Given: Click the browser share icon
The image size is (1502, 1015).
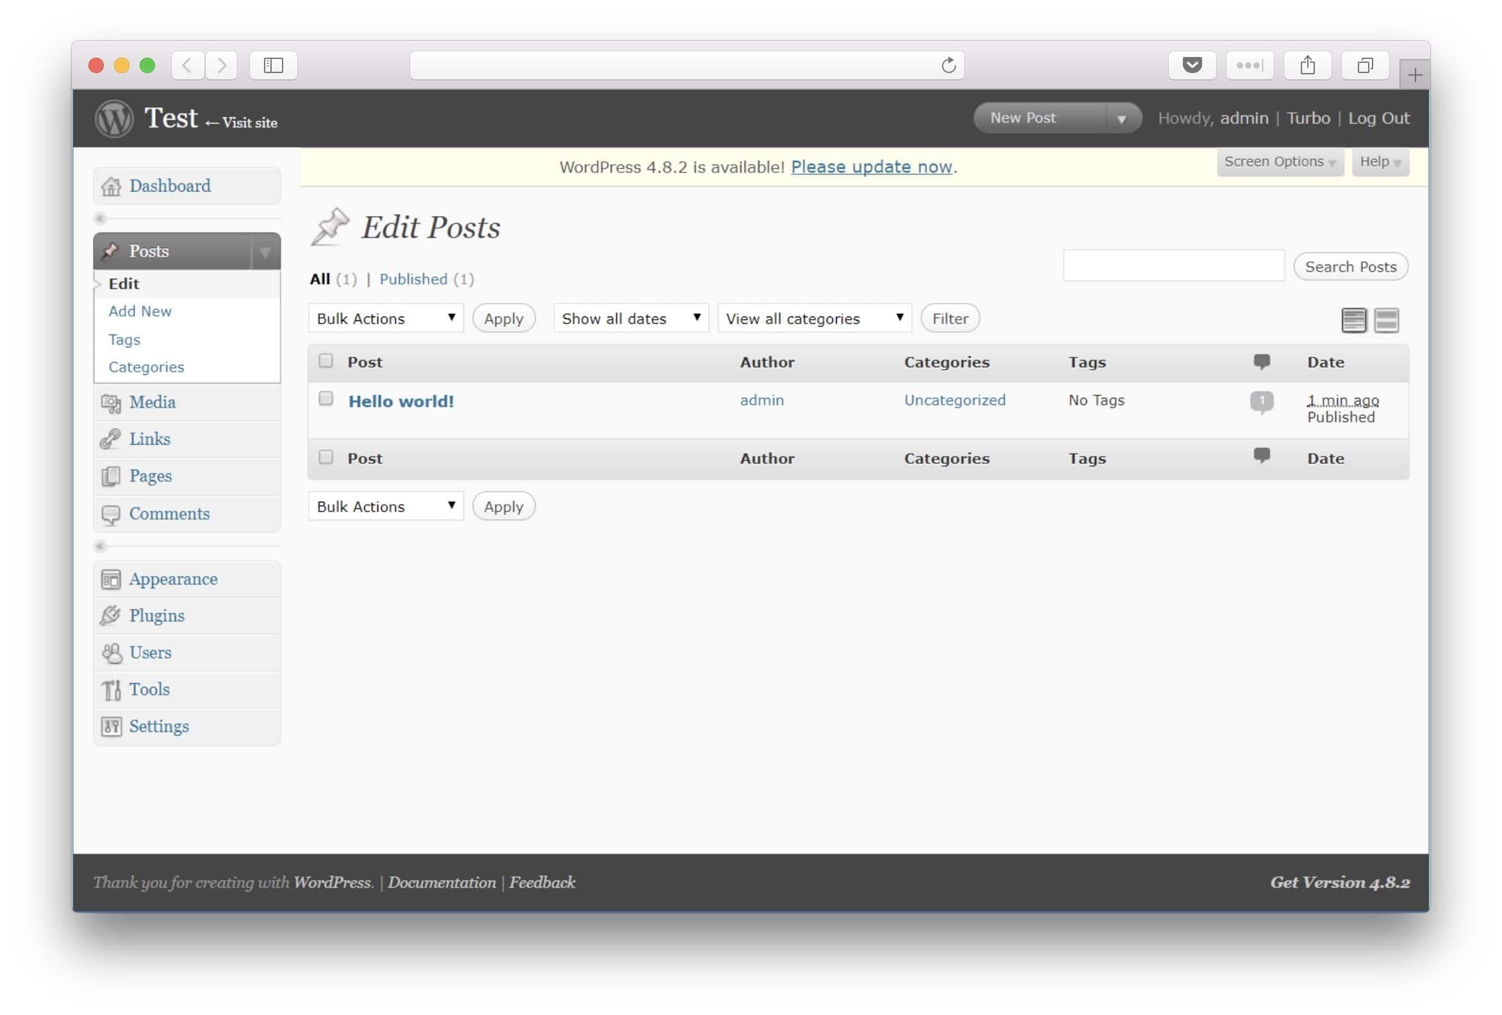Looking at the screenshot, I should click(x=1307, y=65).
